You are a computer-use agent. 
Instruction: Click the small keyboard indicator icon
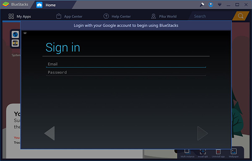pyautogui.click(x=25, y=33)
